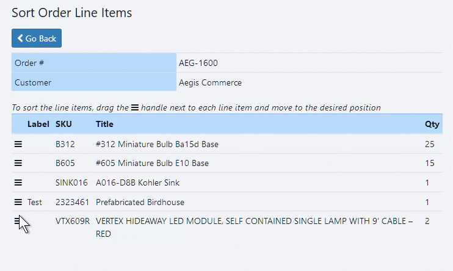Click the Title column header
The height and width of the screenshot is (271, 453).
104,124
